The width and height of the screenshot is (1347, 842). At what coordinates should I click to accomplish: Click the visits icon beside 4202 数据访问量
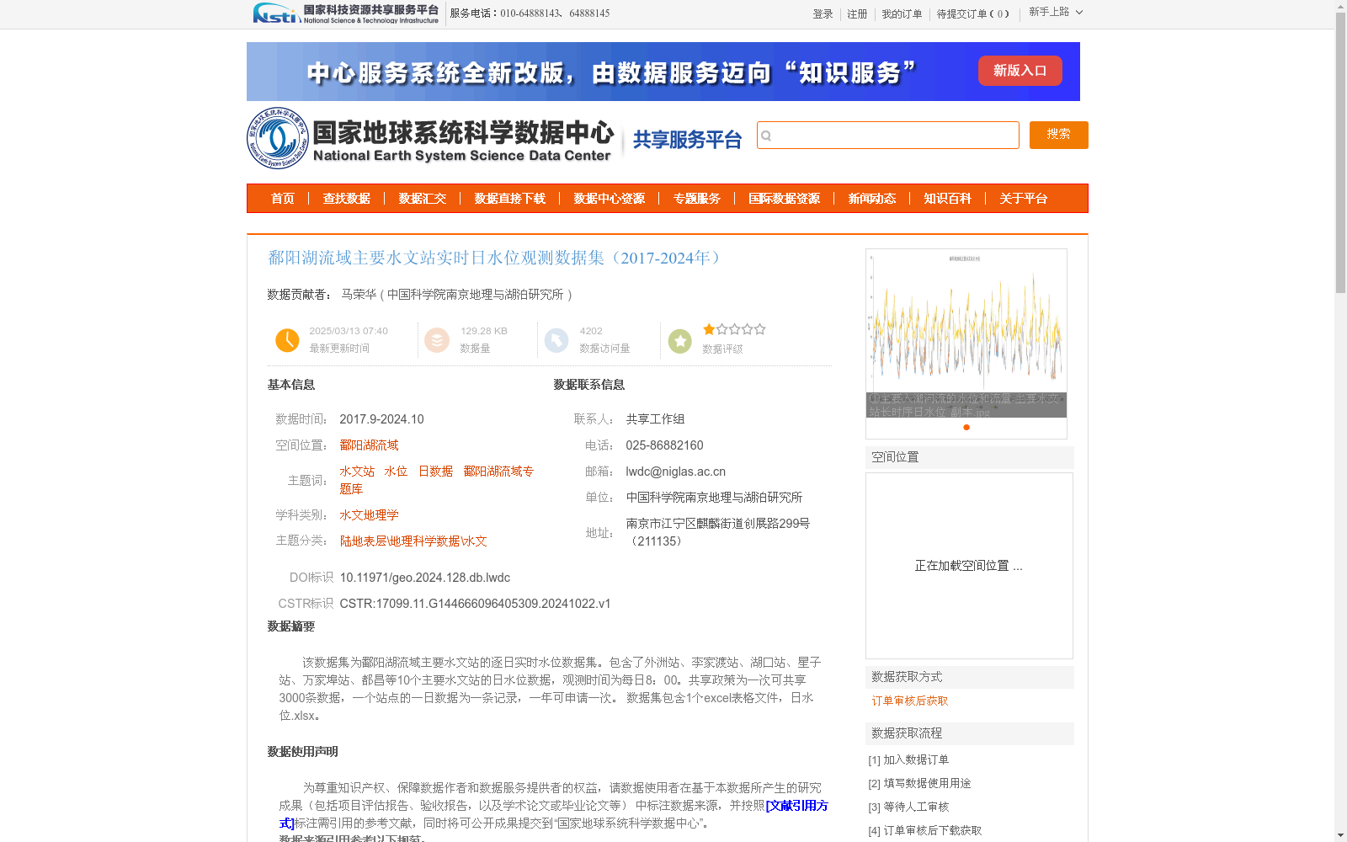pyautogui.click(x=557, y=339)
